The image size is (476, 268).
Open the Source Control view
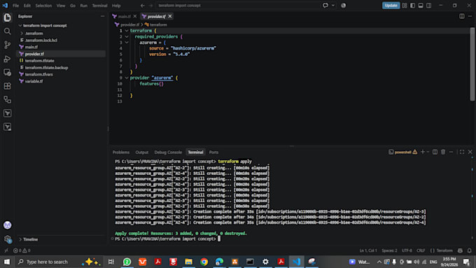7,45
